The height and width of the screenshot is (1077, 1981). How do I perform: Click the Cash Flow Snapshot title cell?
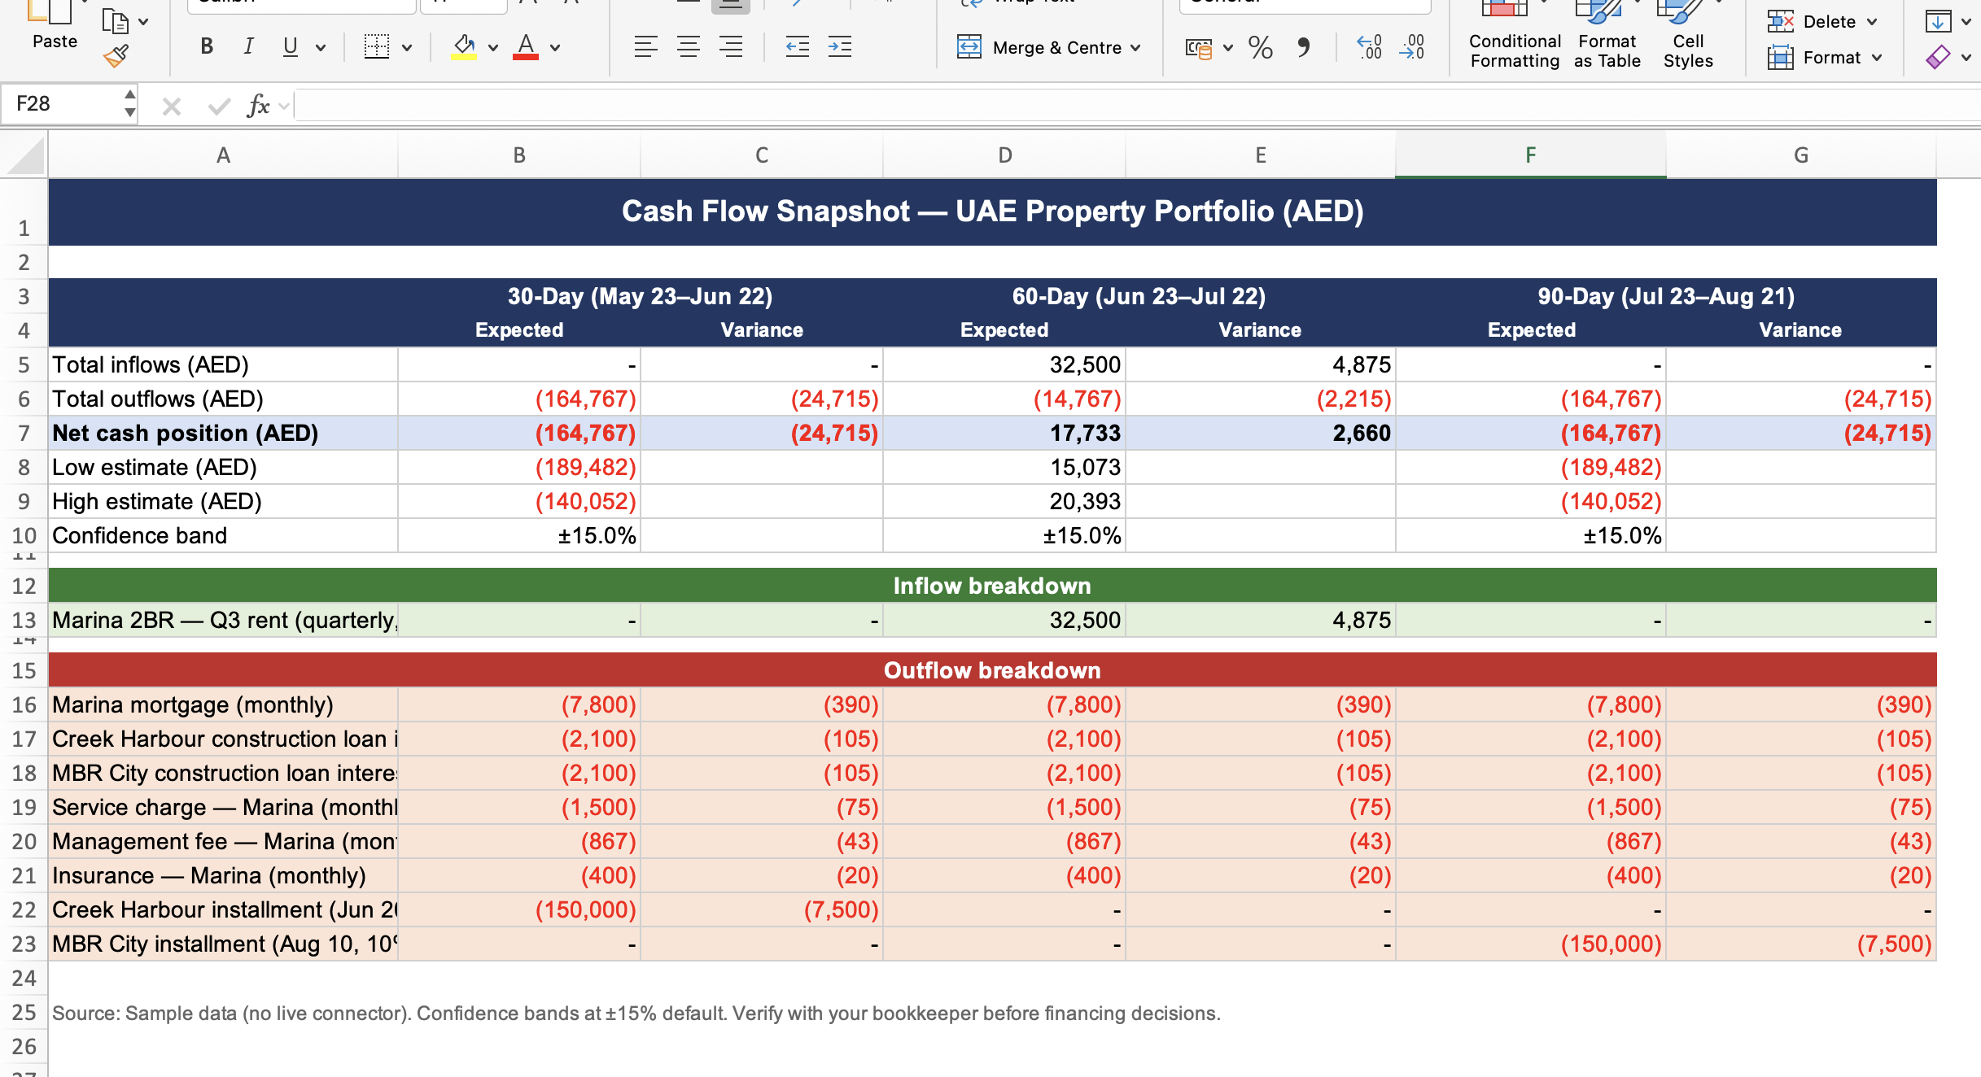pos(992,211)
